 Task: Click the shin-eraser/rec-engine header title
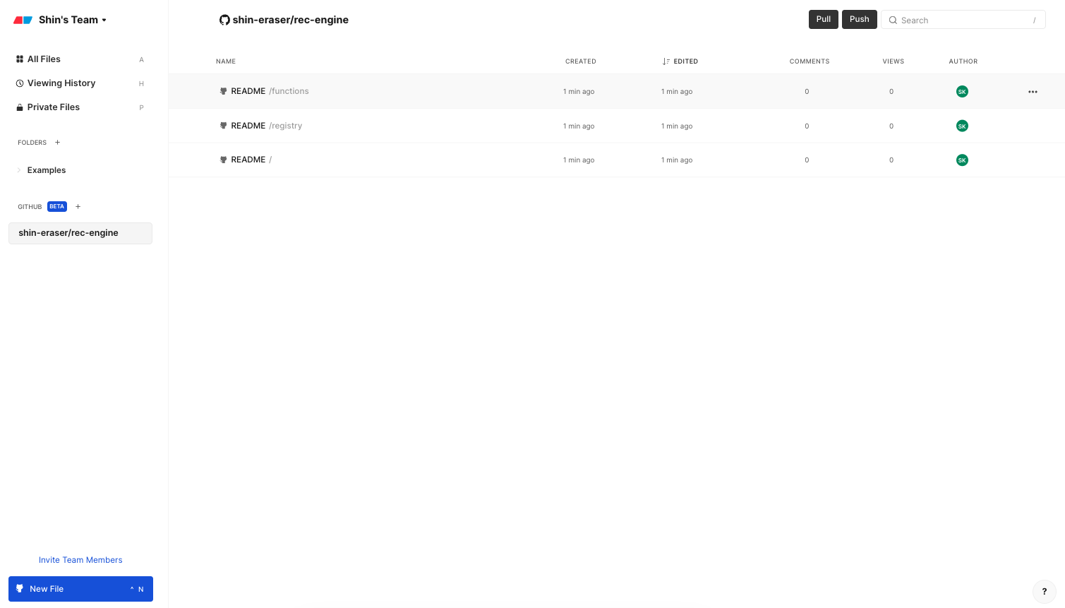[291, 20]
